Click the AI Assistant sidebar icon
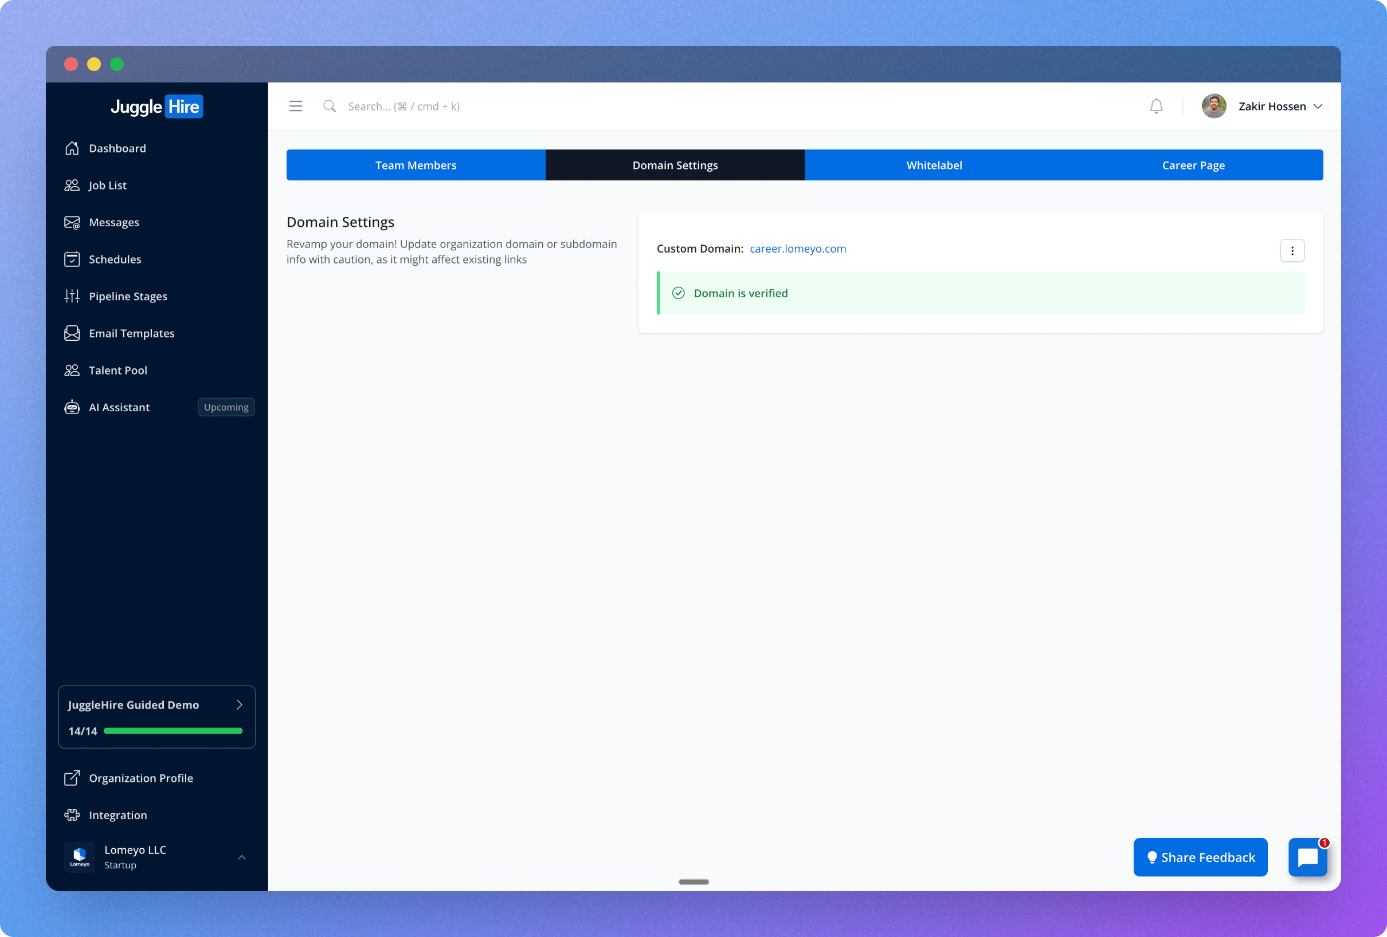The height and width of the screenshot is (937, 1387). click(x=72, y=407)
